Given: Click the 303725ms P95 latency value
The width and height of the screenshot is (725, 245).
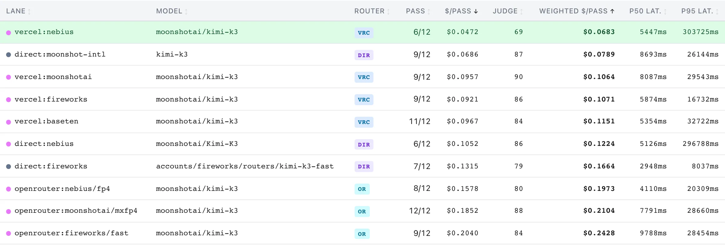Looking at the screenshot, I should pos(701,32).
